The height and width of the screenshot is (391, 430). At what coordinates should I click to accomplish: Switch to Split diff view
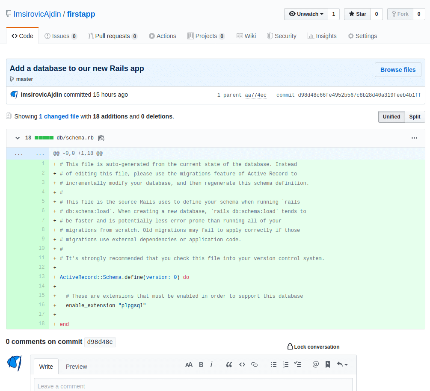coord(415,117)
